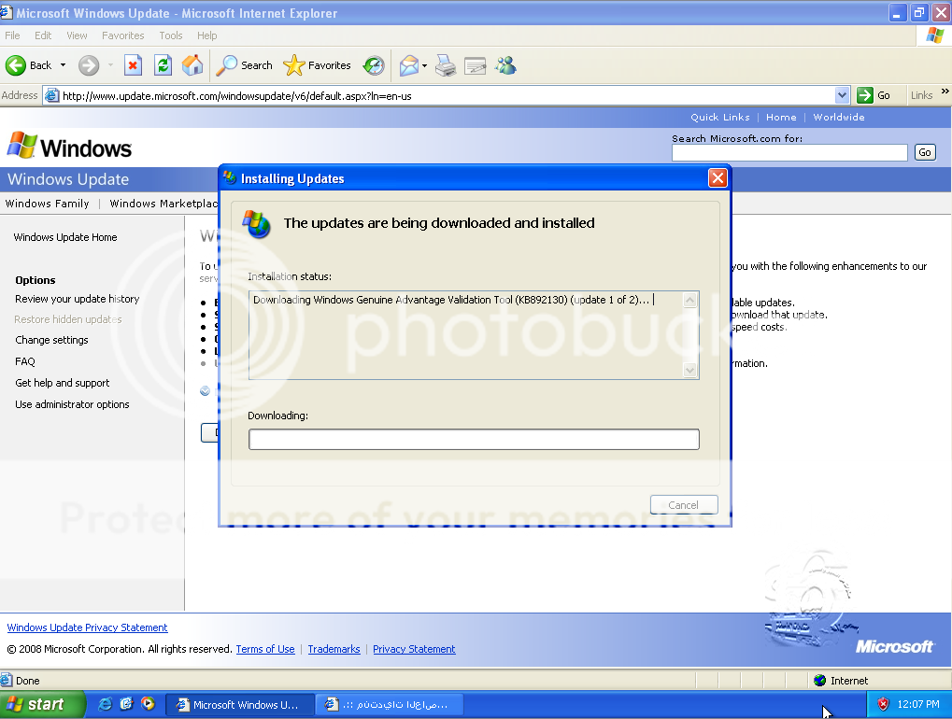The height and width of the screenshot is (719, 952).
Task: Open the Home page icon
Action: [192, 65]
